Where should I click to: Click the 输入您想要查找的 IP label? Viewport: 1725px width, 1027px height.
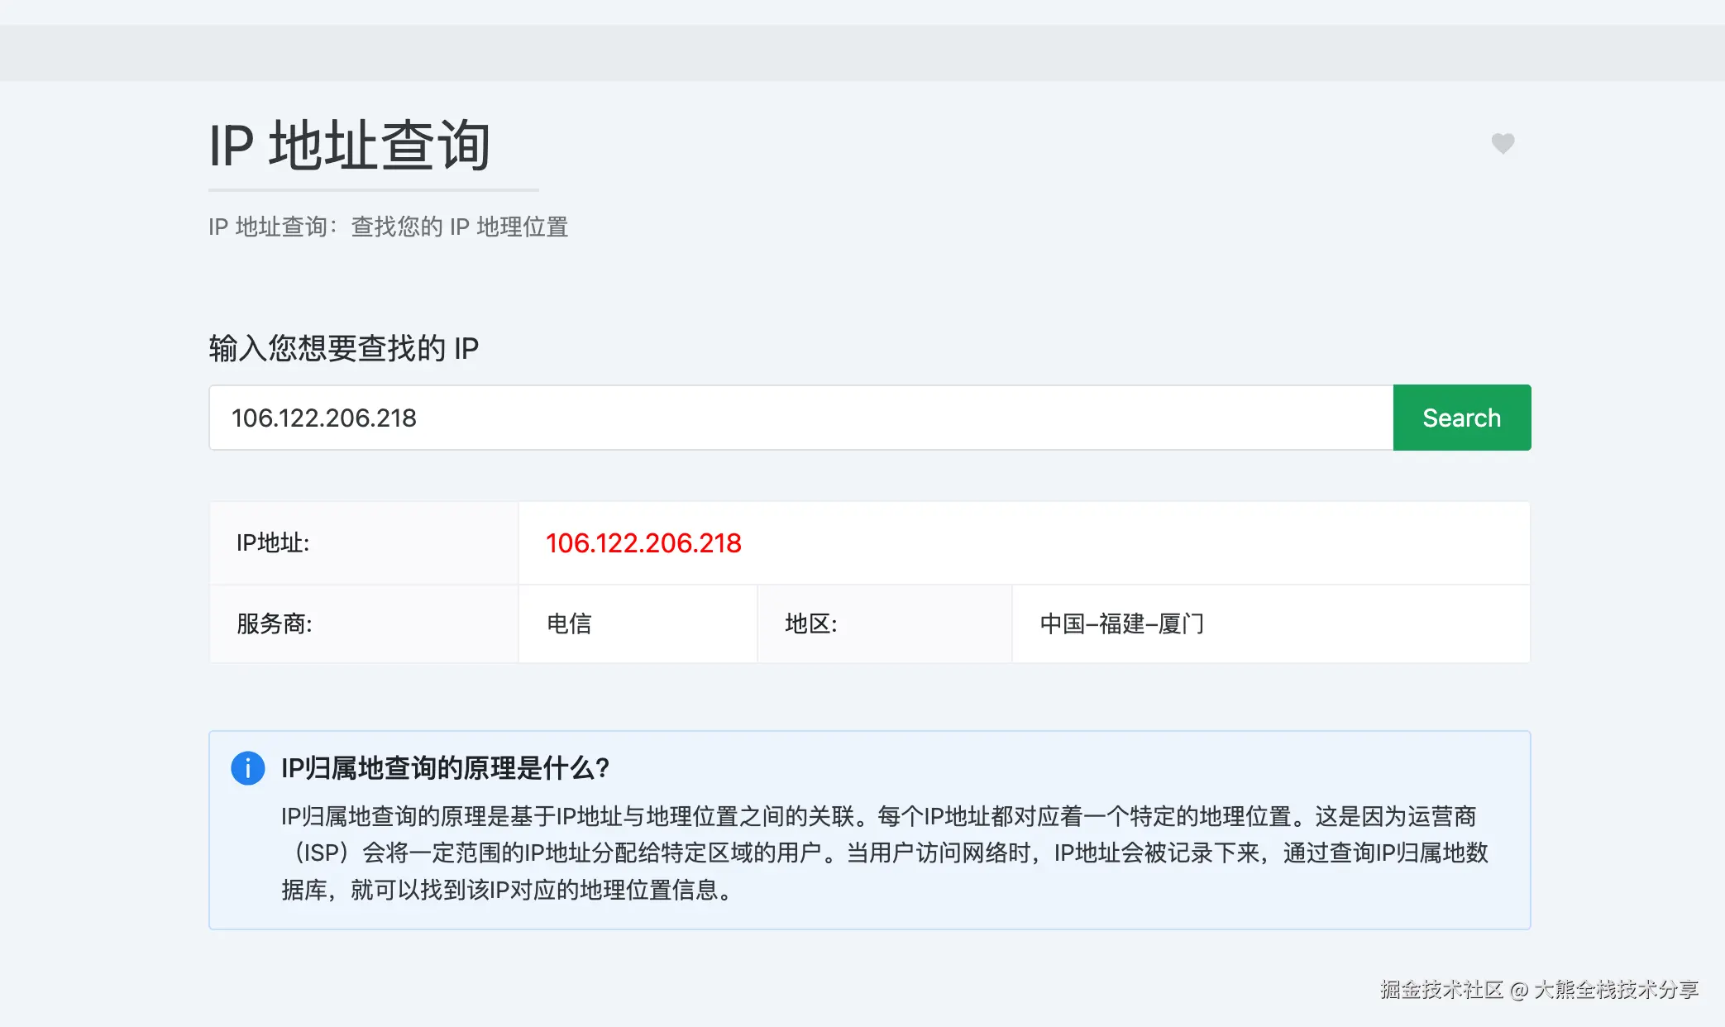[343, 348]
